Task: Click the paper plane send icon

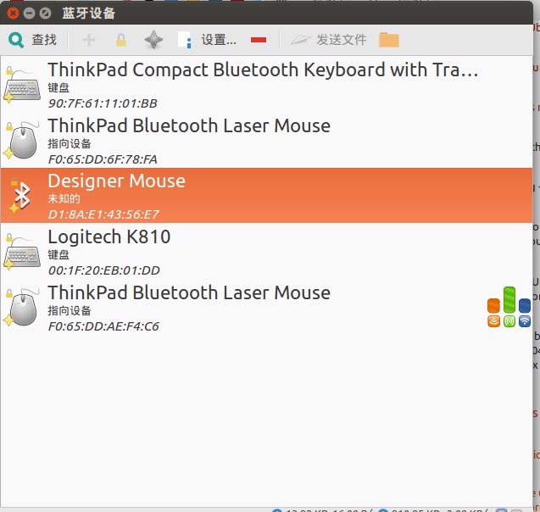Action: 300,40
